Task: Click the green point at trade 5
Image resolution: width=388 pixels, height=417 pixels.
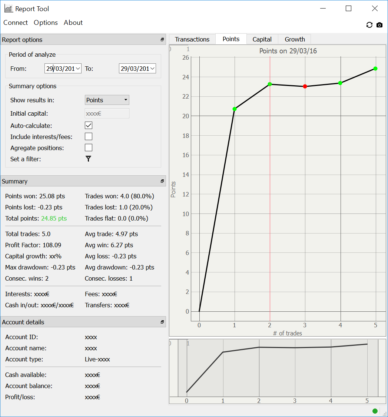Action: coord(375,69)
